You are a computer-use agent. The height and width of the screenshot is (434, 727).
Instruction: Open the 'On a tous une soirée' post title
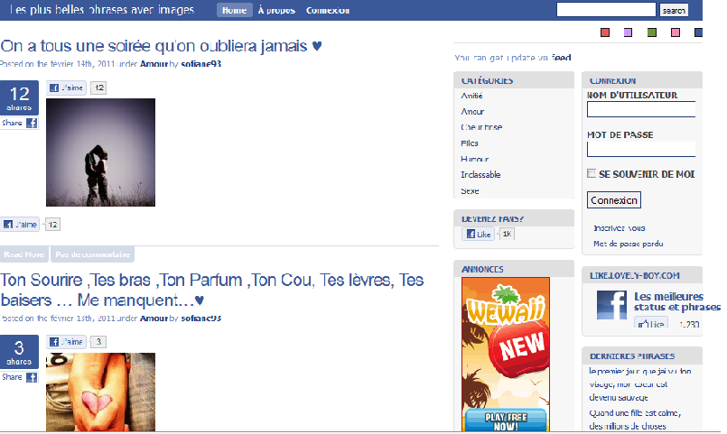[x=161, y=46]
